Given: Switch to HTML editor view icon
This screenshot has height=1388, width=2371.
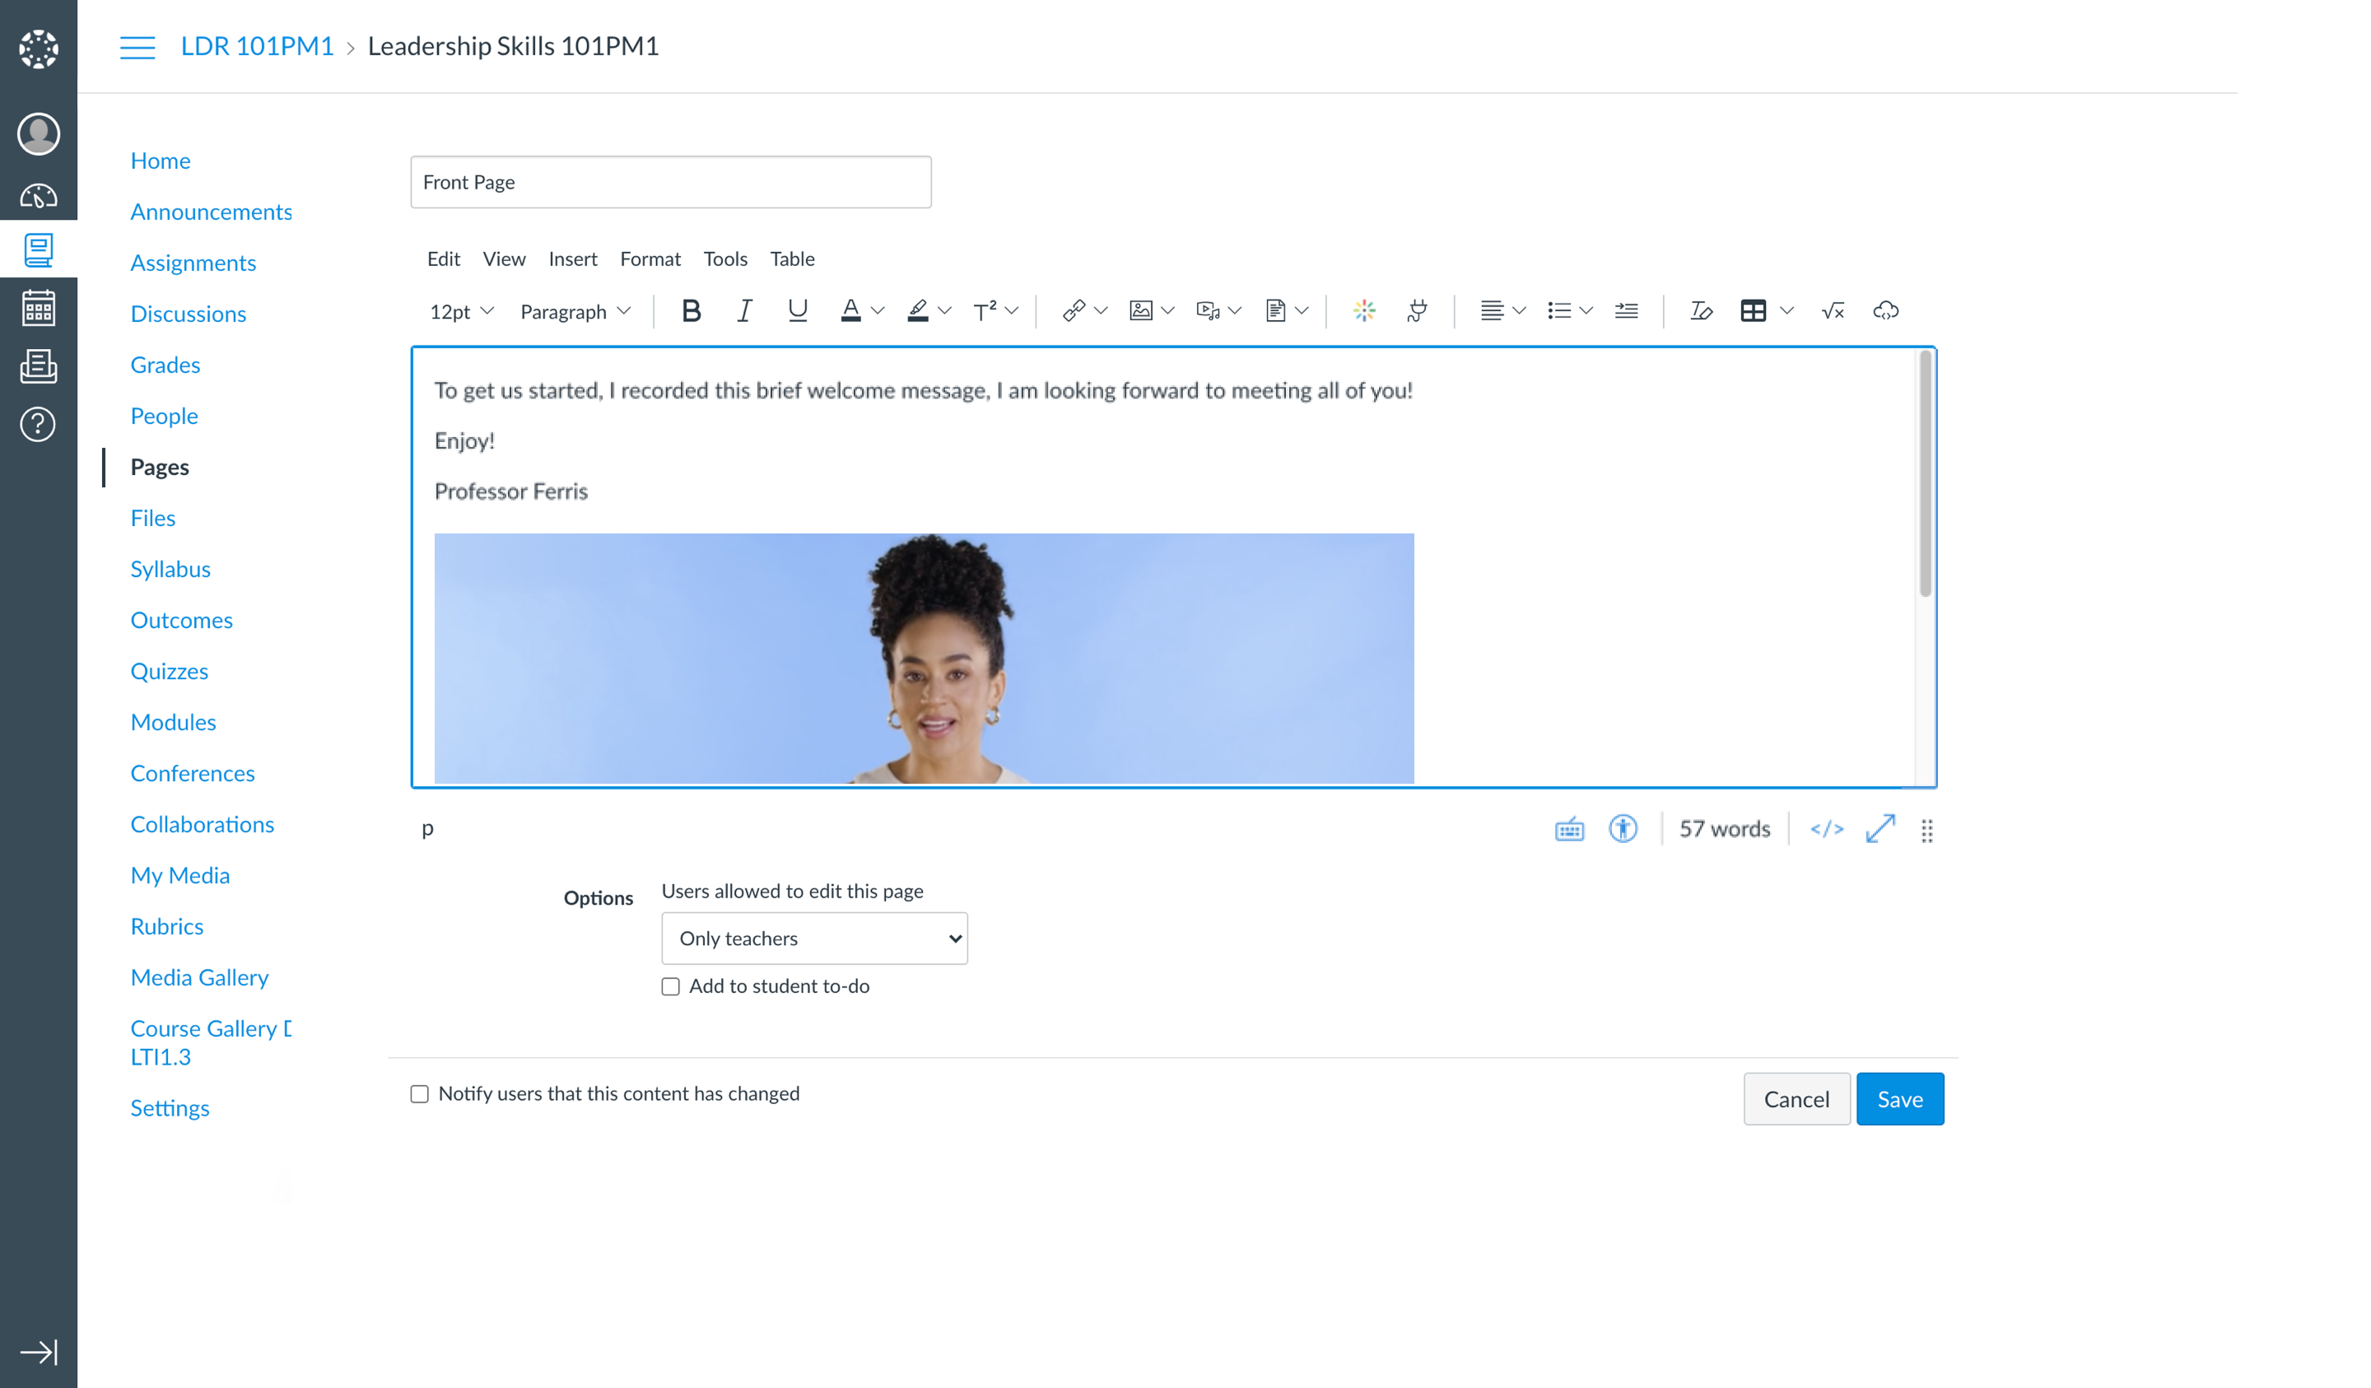Looking at the screenshot, I should 1826,829.
